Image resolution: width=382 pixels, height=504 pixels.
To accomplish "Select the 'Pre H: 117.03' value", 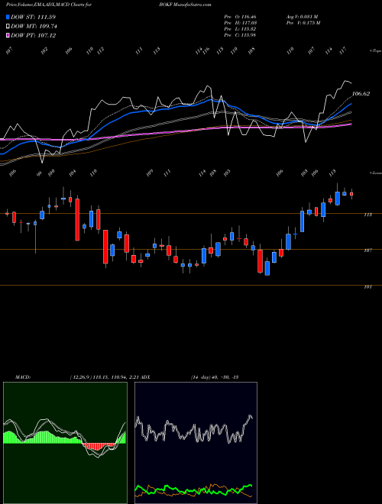I will click(240, 23).
